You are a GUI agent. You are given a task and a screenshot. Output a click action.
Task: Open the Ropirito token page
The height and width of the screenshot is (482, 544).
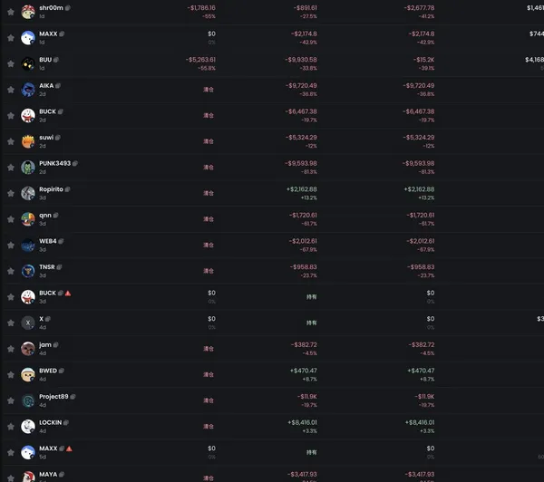click(51, 189)
